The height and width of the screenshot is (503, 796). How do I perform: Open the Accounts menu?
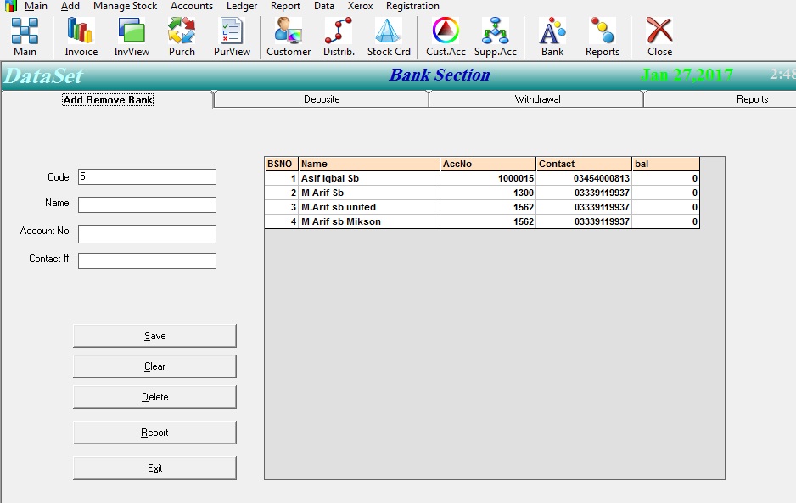click(192, 6)
